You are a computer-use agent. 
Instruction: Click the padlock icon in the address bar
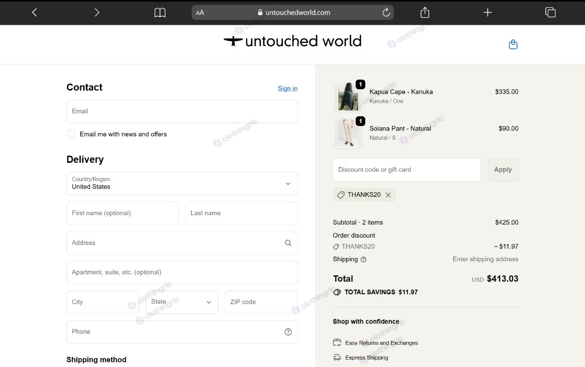pyautogui.click(x=260, y=13)
